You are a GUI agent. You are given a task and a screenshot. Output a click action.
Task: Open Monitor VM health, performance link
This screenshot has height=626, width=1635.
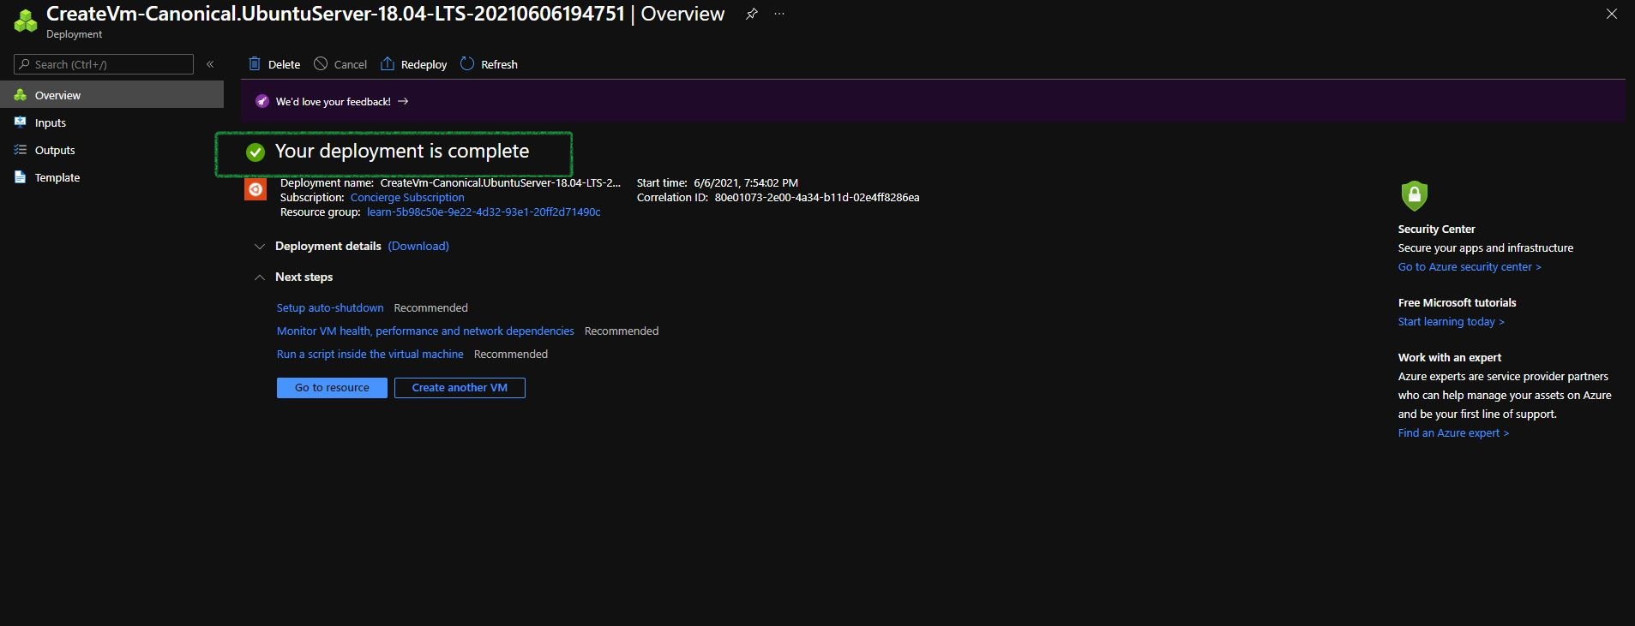pyautogui.click(x=425, y=331)
